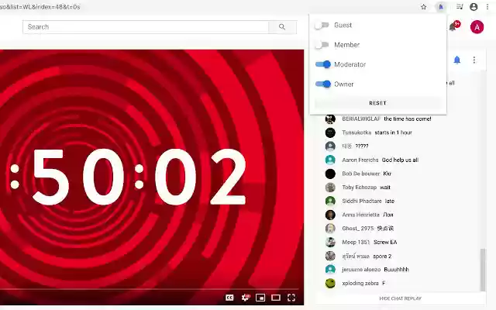The height and width of the screenshot is (310, 496).
Task: Click Tussukotka's chat avatar
Action: click(x=330, y=133)
